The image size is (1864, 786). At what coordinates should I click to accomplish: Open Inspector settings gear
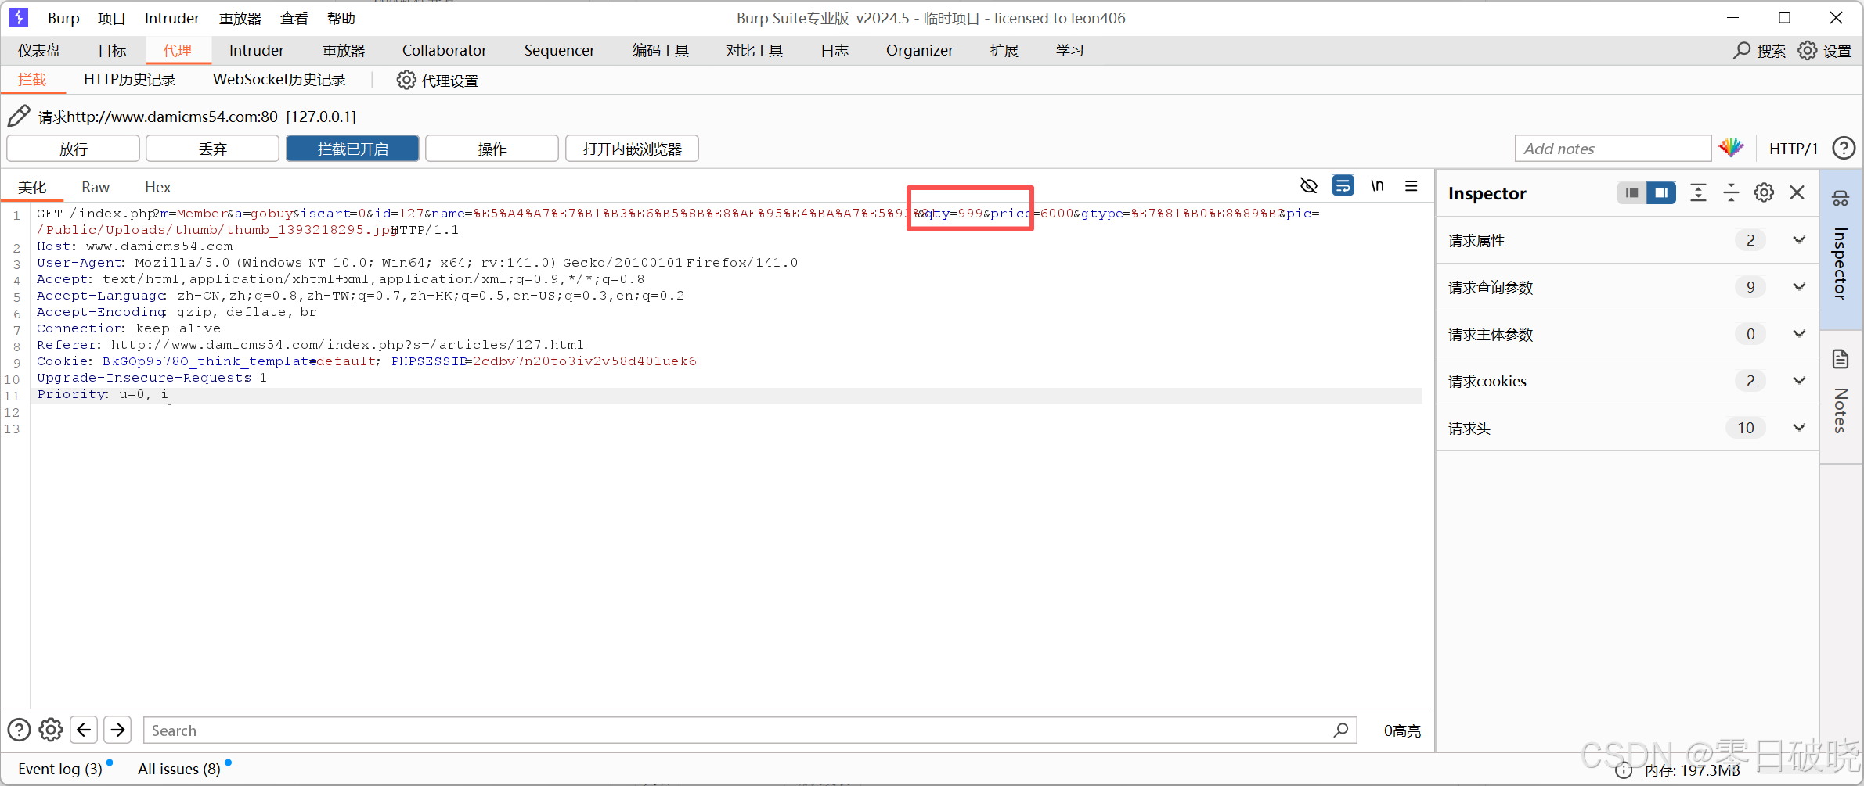tap(1764, 193)
